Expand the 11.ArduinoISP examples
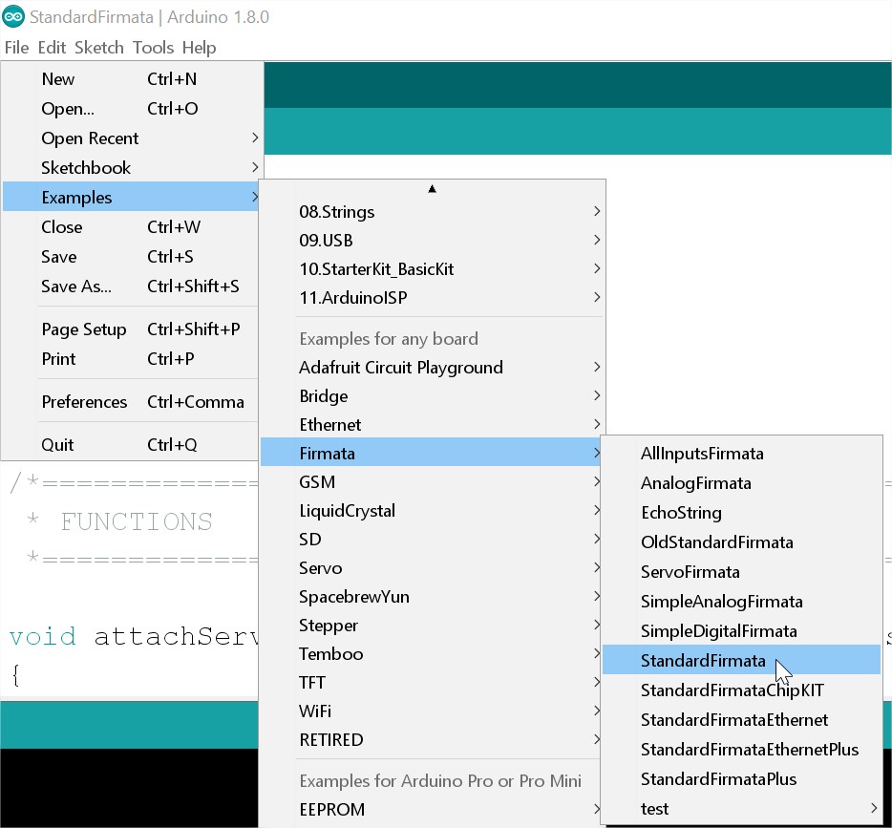 [432, 297]
